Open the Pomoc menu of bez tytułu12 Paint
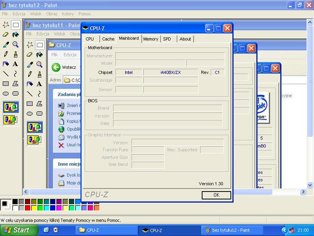Image resolution: width=314 pixels, height=236 pixels. tap(84, 14)
